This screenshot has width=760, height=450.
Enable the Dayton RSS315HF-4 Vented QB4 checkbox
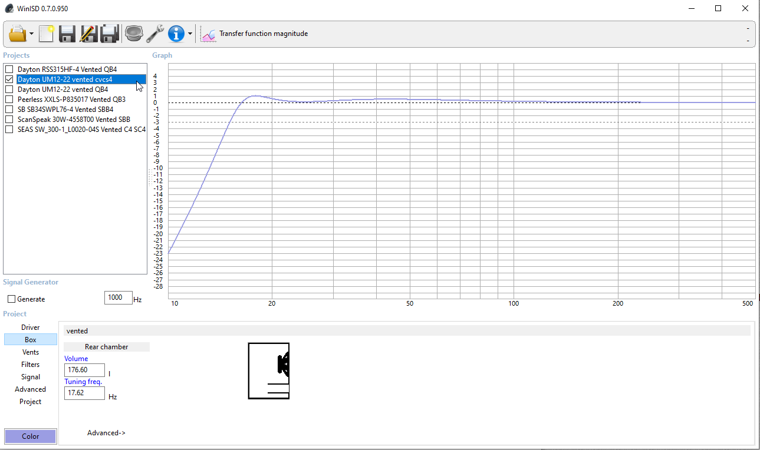[9, 70]
